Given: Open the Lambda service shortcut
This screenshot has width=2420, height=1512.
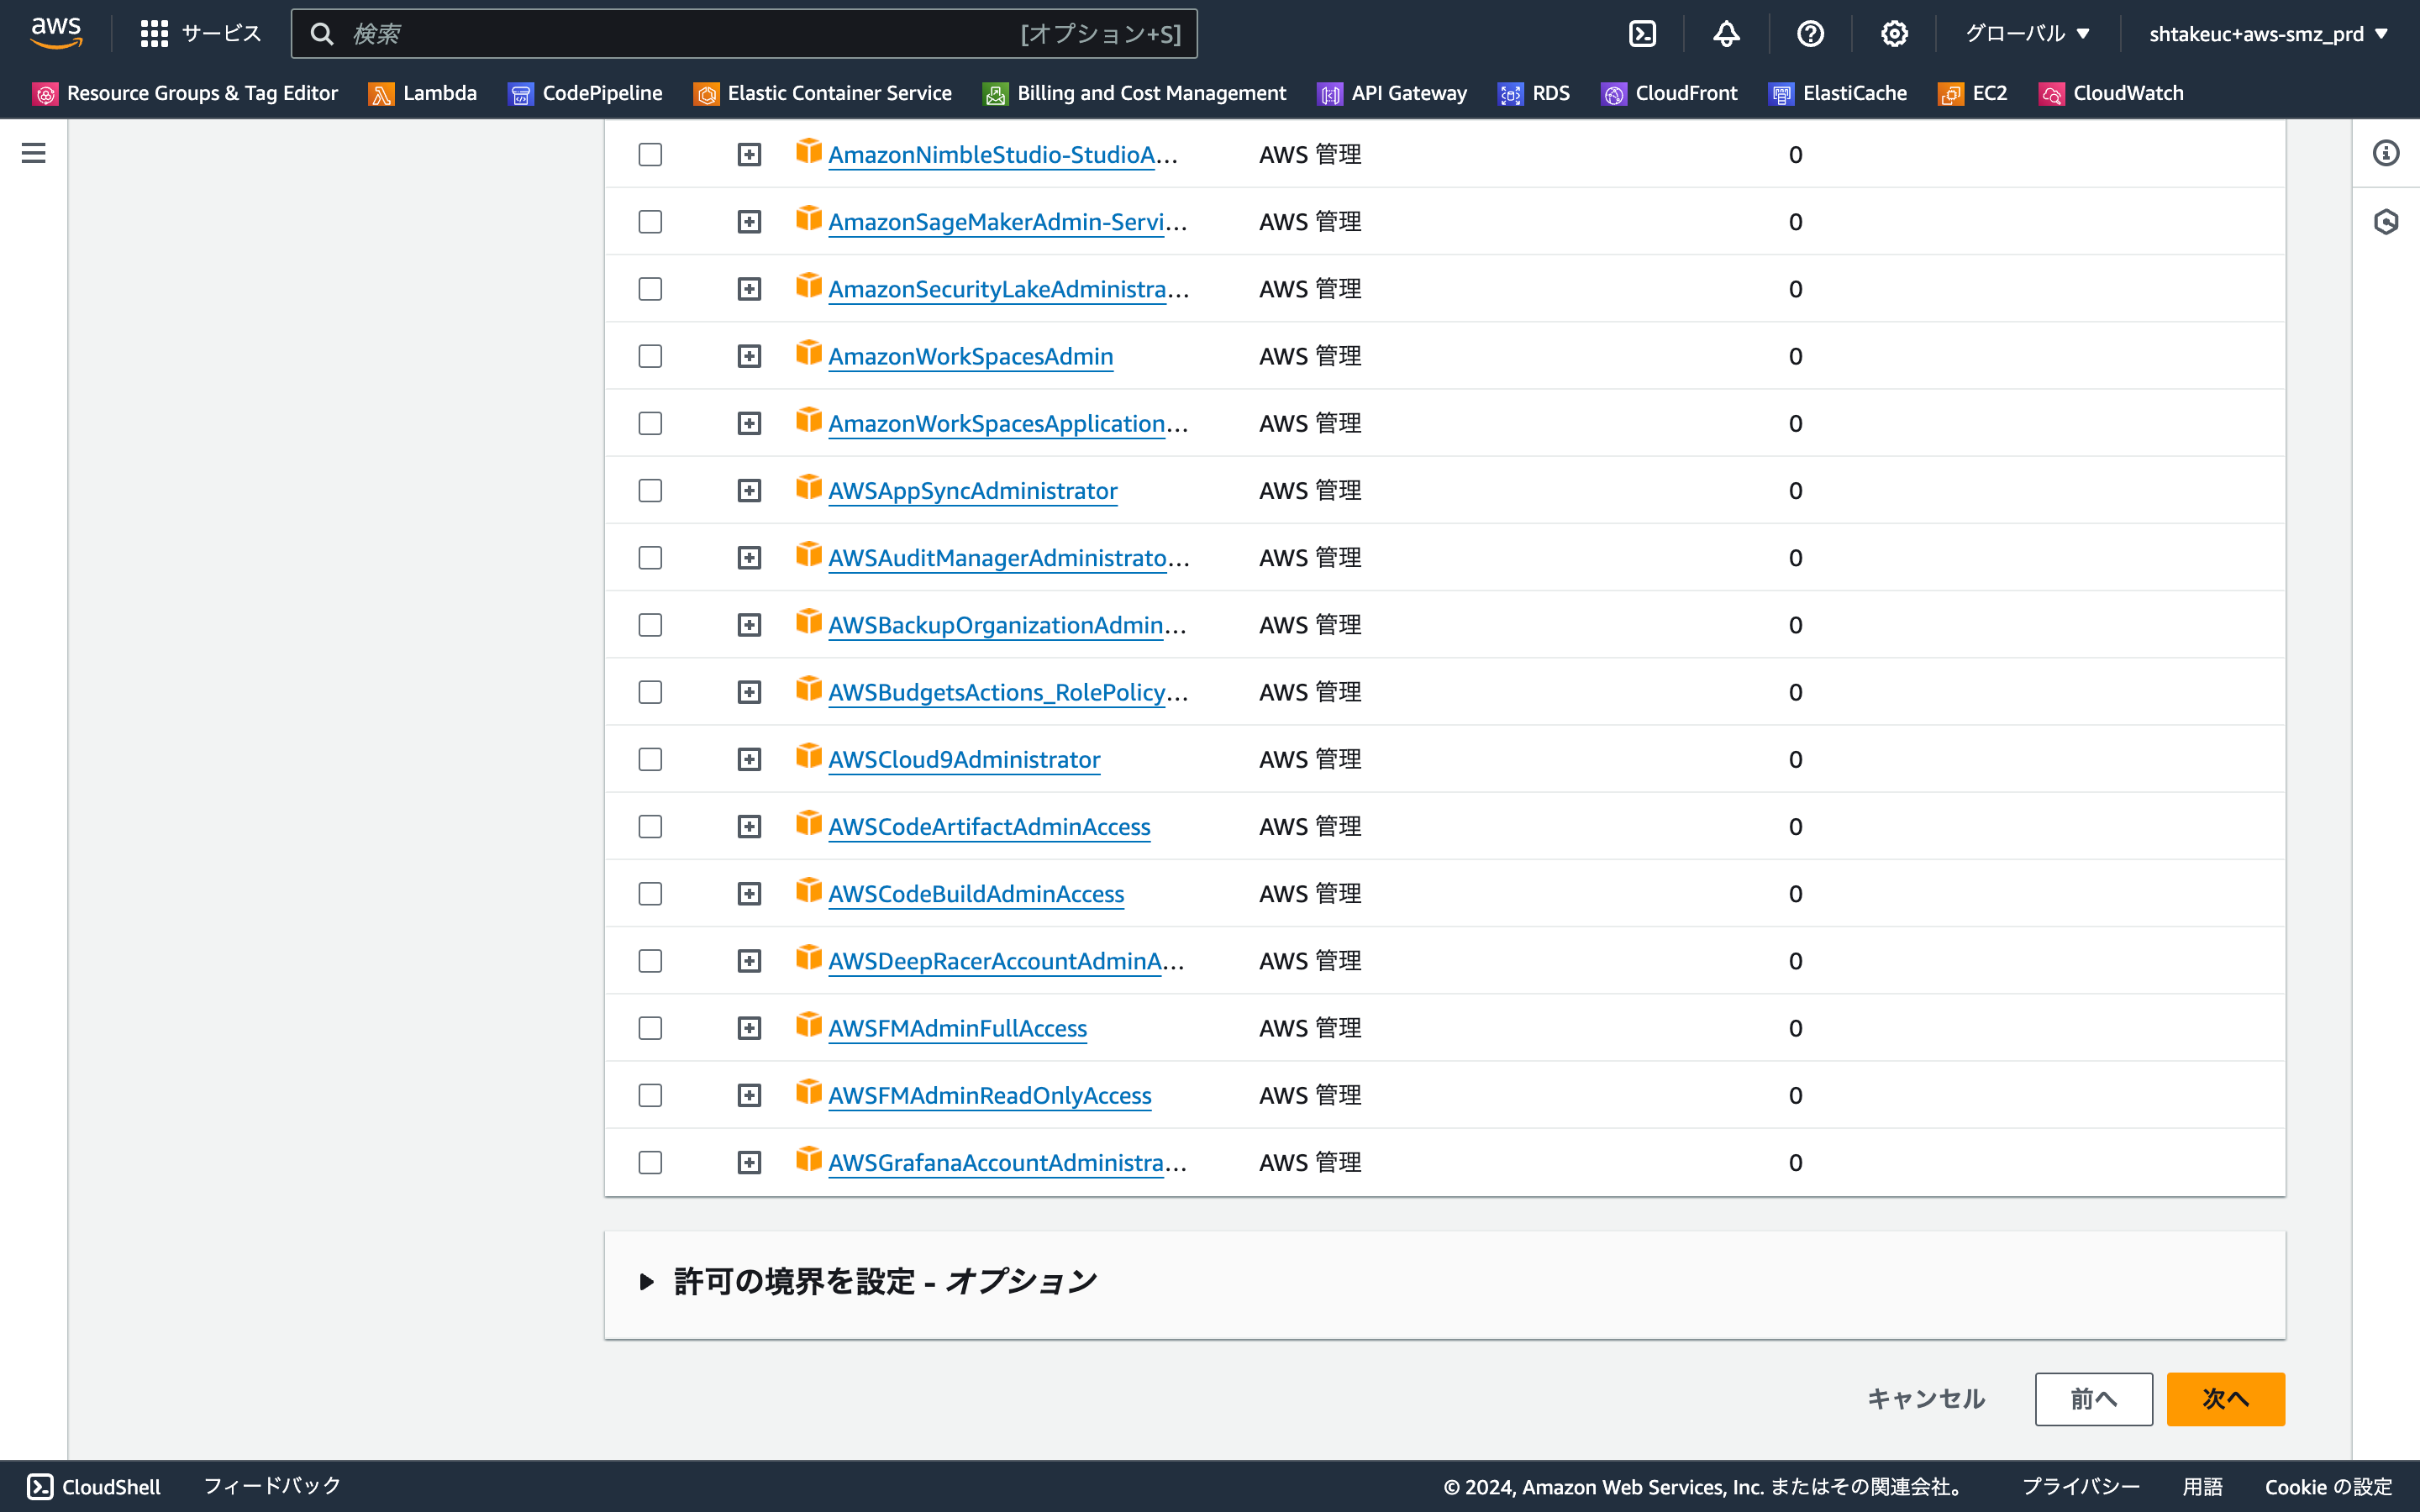Looking at the screenshot, I should coord(423,93).
